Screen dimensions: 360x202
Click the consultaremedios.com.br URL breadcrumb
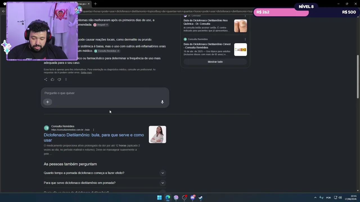[70, 130]
